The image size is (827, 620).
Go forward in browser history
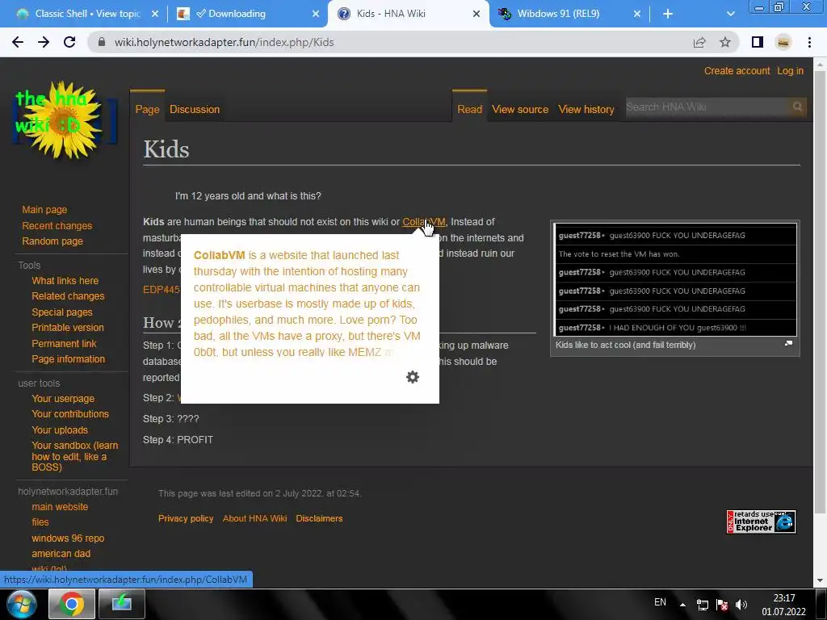(44, 42)
